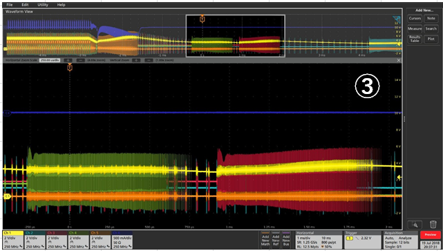Add a new Measure
This screenshot has height=251, width=443.
tap(415, 28)
